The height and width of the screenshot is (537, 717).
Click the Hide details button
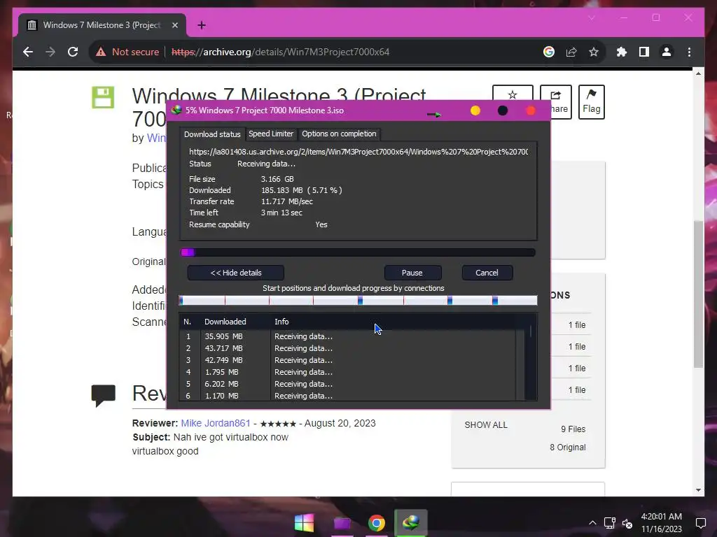click(236, 273)
